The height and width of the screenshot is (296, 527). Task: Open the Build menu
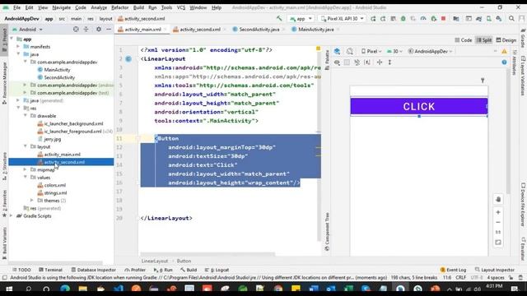tap(138, 7)
